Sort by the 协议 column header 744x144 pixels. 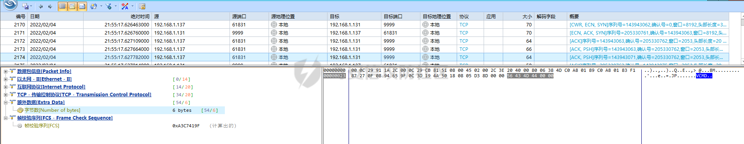tap(470, 17)
